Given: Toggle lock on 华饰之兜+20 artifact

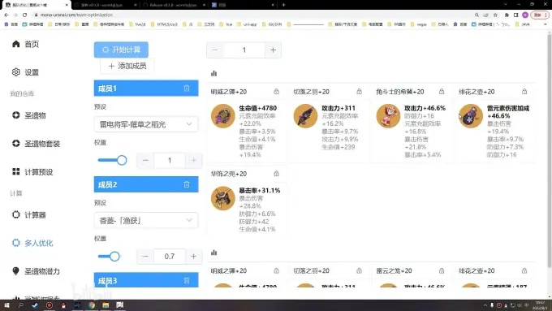Looking at the screenshot, I should pos(276,174).
